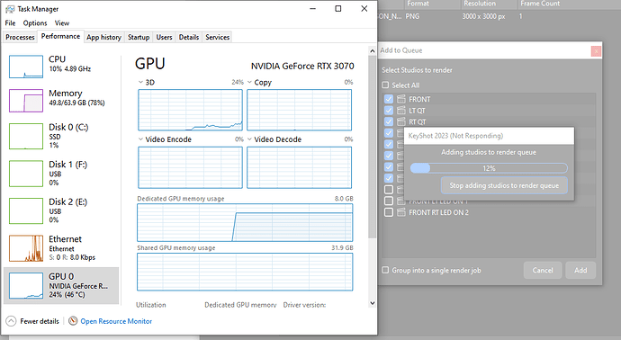Screen dimensions: 621x340
Task: Tick Group into a single render job
Action: pos(385,270)
